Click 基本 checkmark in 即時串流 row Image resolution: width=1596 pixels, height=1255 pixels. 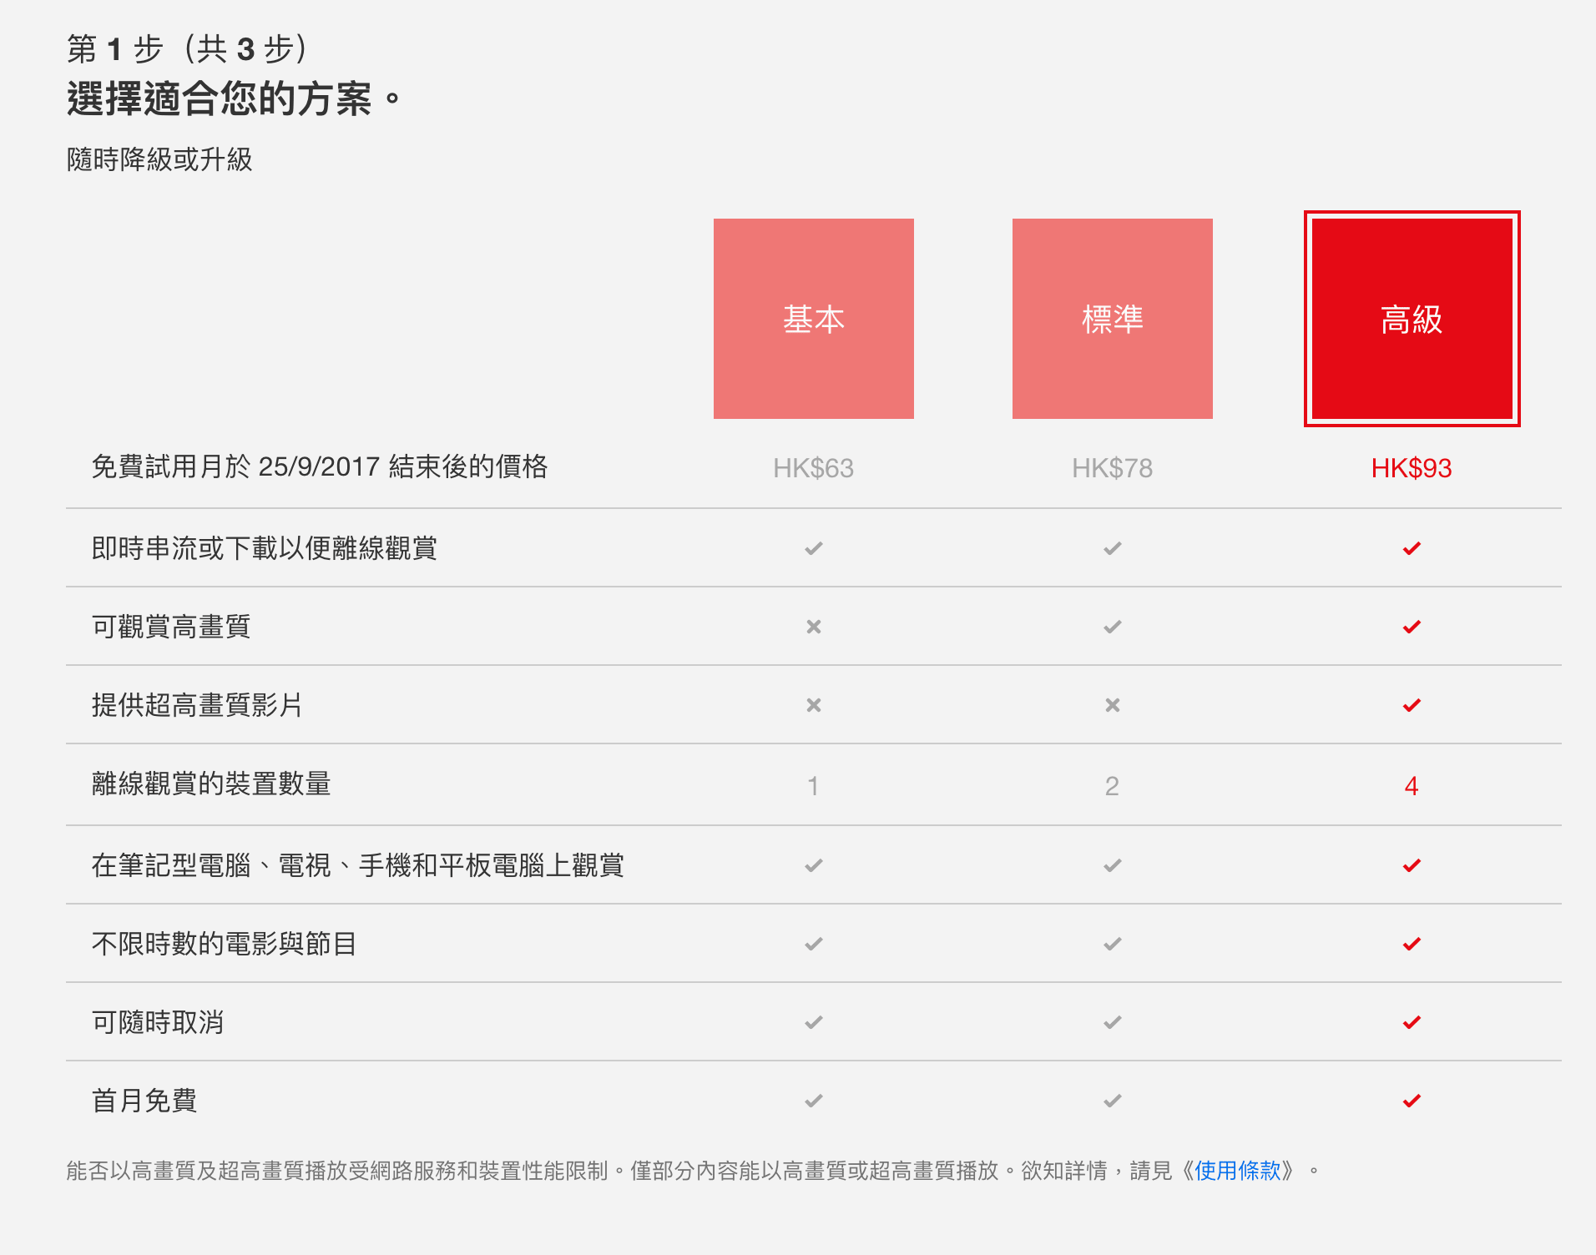pos(814,548)
